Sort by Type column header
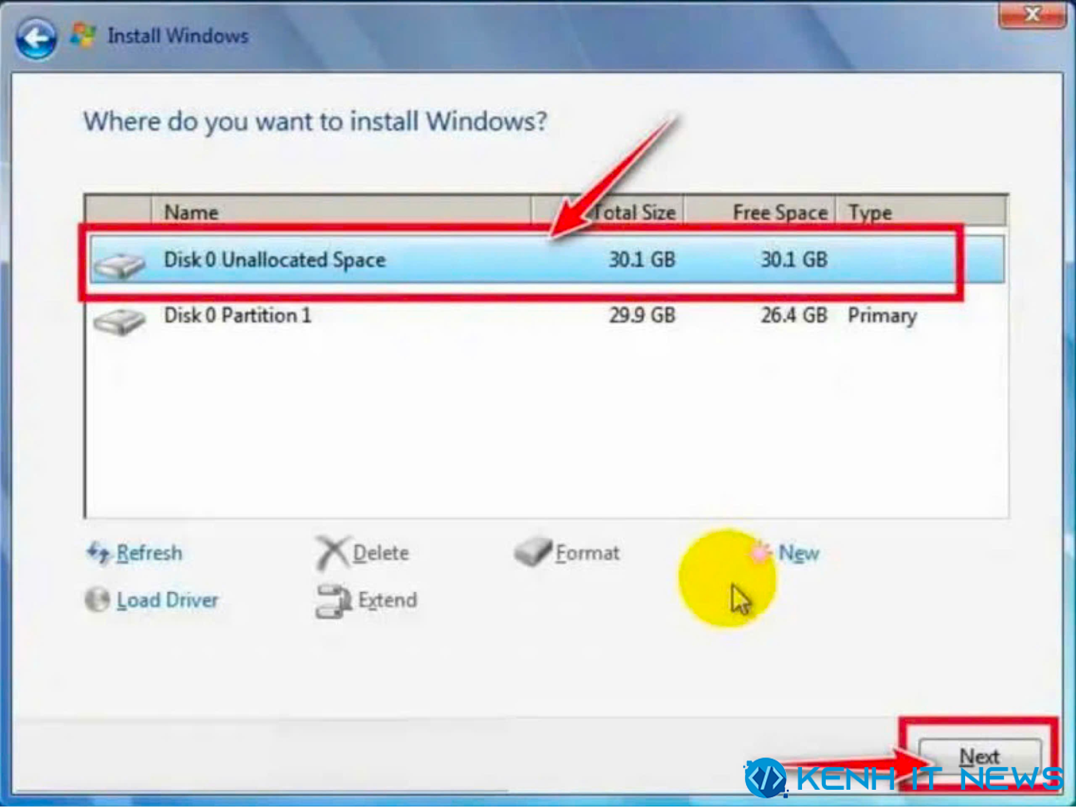1076x807 pixels. tap(920, 212)
